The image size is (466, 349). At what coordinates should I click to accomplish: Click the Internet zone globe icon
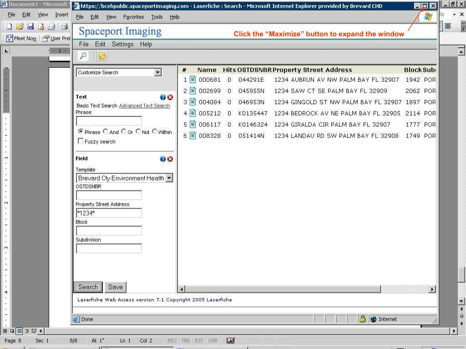(373, 319)
